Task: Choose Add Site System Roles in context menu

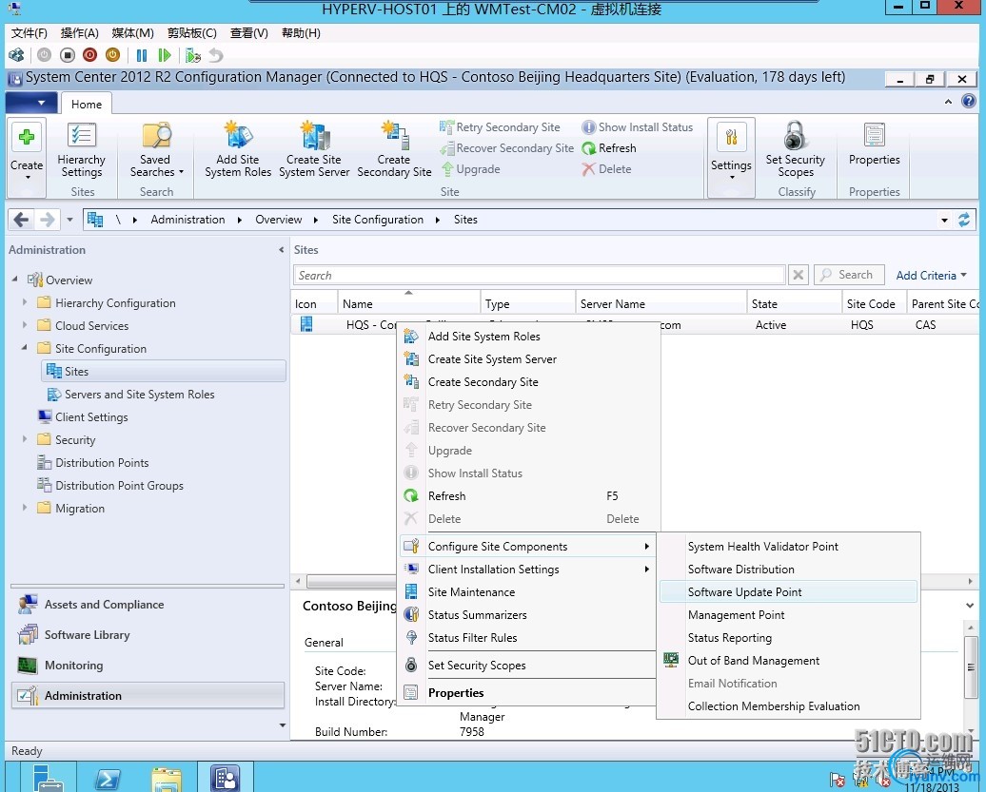Action: [x=529, y=337]
